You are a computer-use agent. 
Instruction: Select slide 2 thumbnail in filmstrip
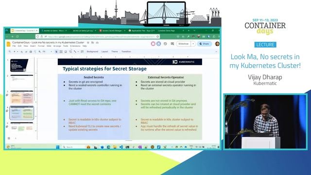(x=21, y=81)
